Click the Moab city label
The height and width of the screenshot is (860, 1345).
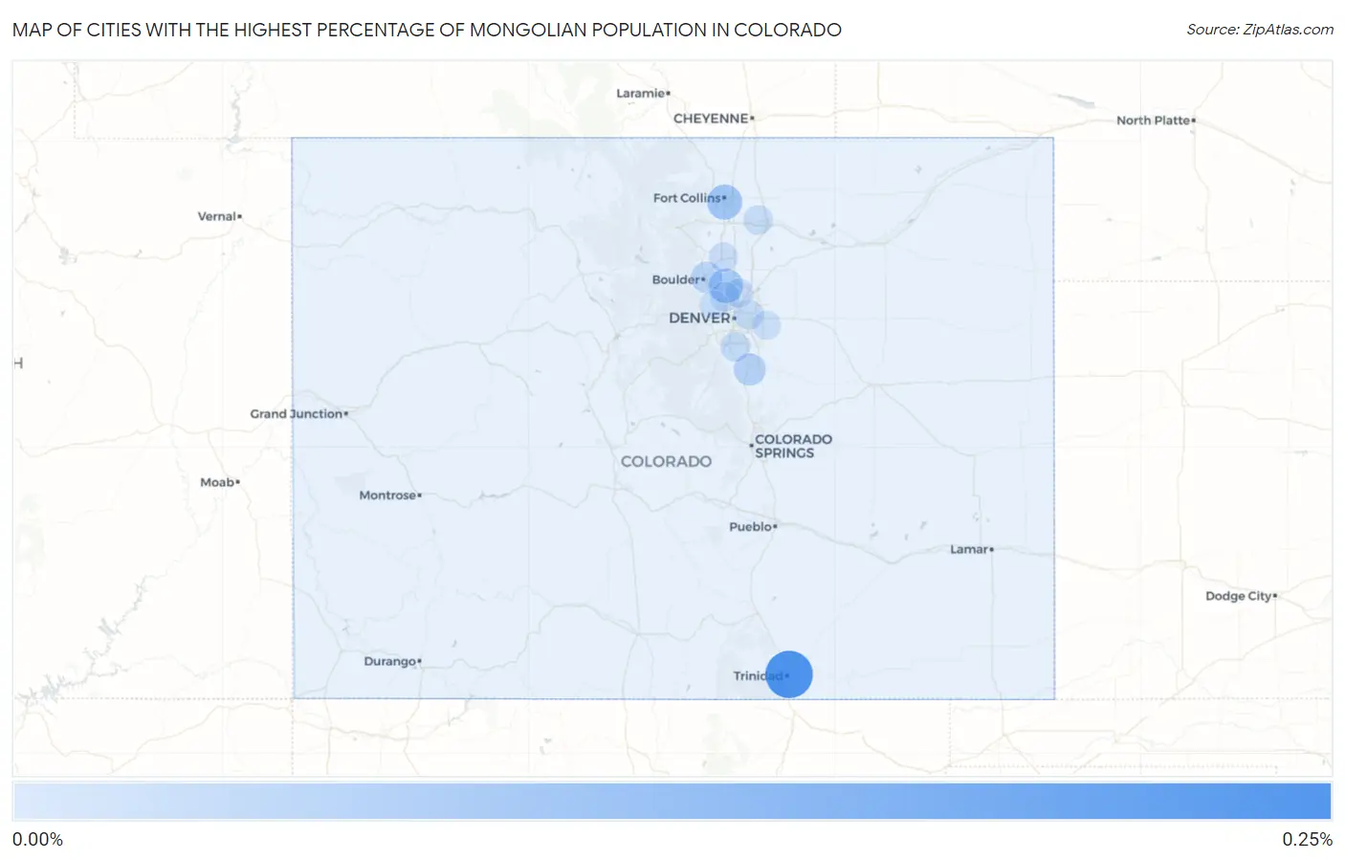click(x=217, y=482)
